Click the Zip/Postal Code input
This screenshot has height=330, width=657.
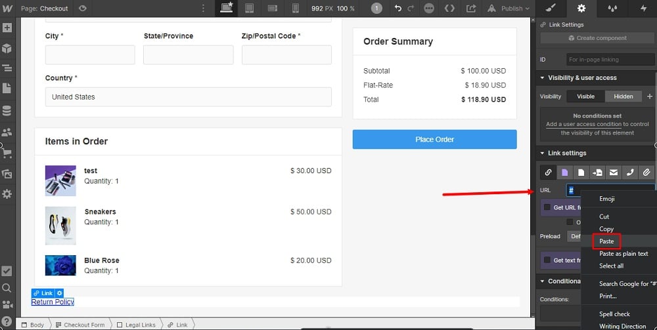tap(286, 55)
